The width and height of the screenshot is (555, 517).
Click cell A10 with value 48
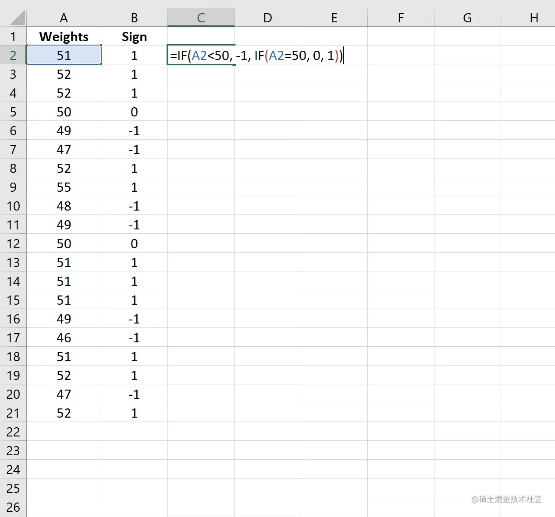tap(64, 206)
